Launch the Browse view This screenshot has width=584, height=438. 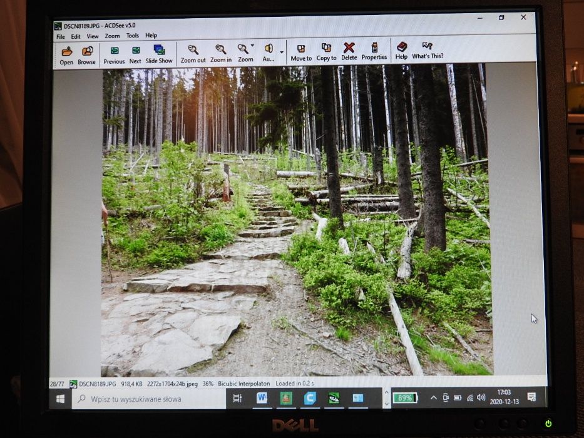click(x=87, y=56)
